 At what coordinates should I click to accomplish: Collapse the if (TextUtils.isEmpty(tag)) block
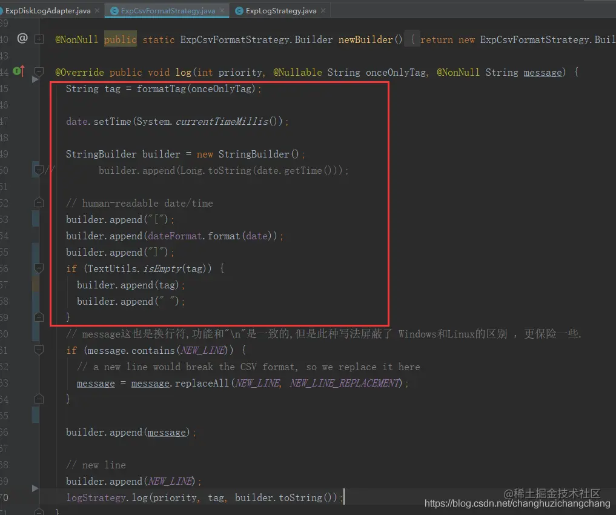pyautogui.click(x=39, y=268)
